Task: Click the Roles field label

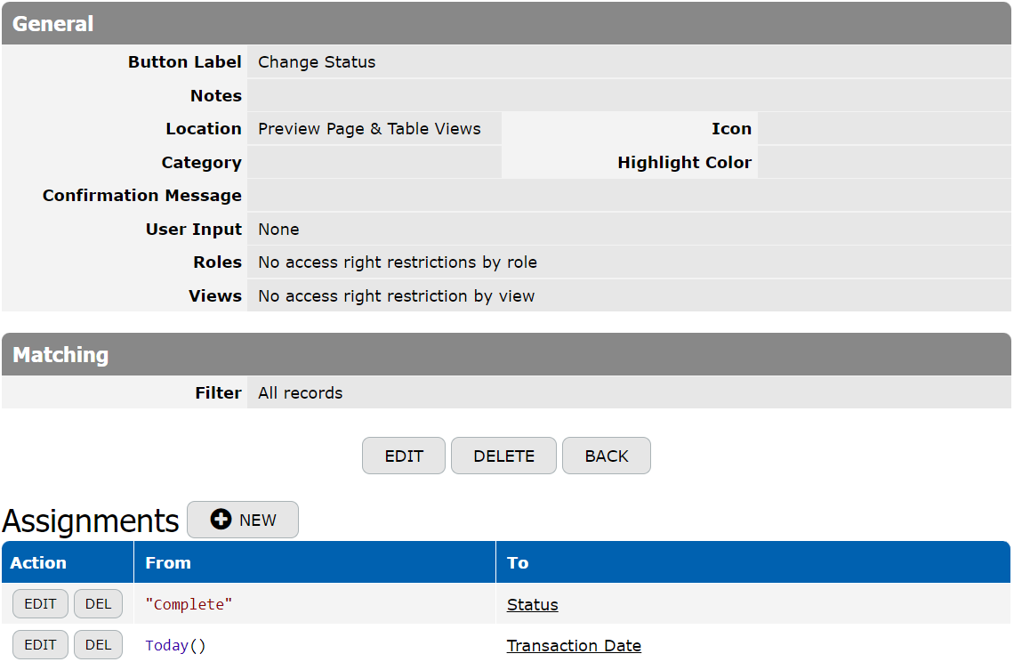Action: pos(217,262)
